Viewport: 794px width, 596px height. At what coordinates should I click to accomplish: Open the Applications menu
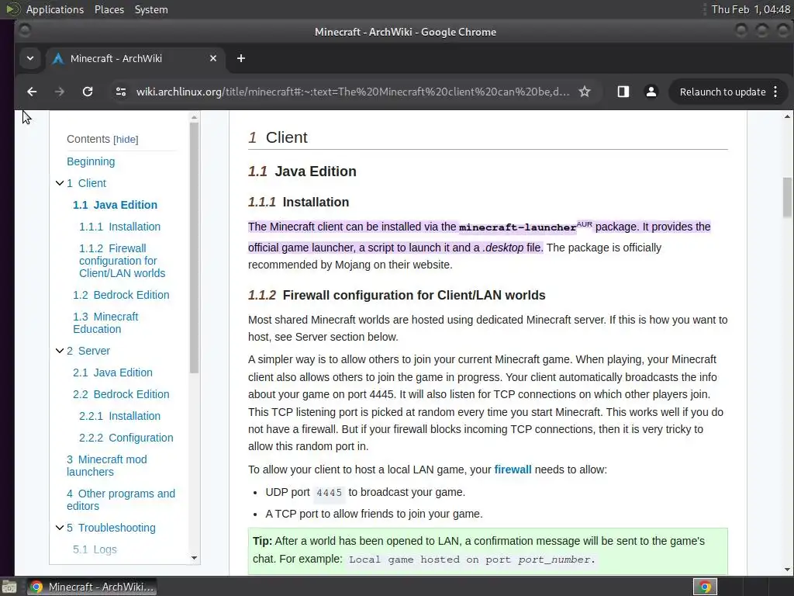(55, 9)
